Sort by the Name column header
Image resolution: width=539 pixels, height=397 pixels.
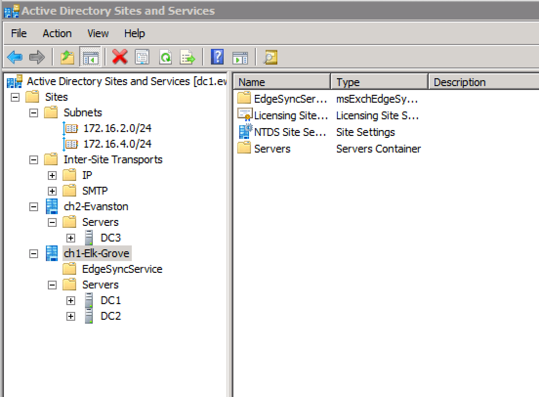pyautogui.click(x=282, y=82)
